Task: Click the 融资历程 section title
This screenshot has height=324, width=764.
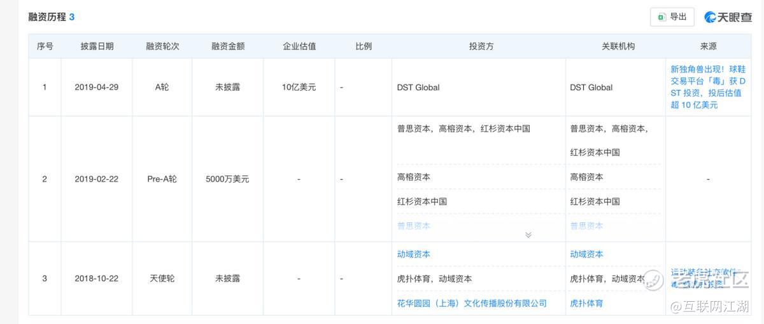Action: click(47, 17)
